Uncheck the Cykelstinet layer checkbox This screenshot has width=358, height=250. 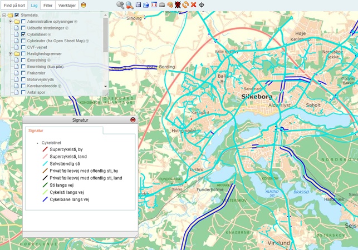(x=23, y=34)
